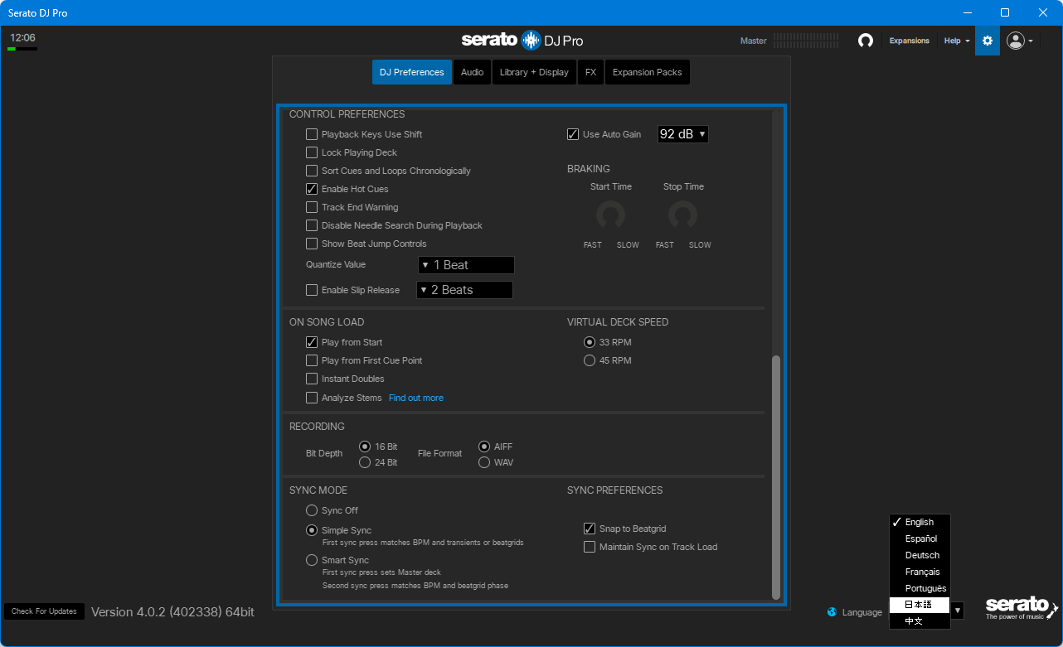Click the headphone icon in top bar
Viewport: 1063px width, 647px height.
865,41
